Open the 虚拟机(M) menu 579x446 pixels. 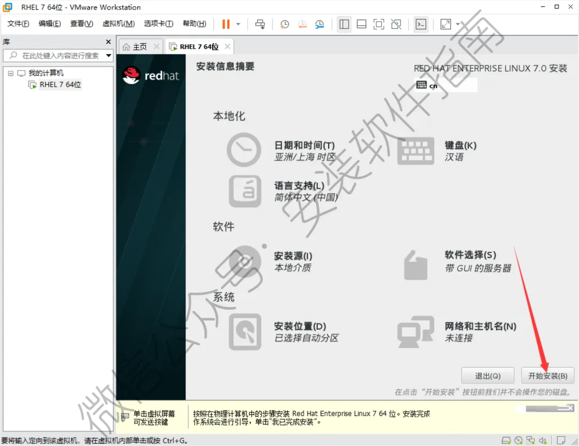(118, 24)
